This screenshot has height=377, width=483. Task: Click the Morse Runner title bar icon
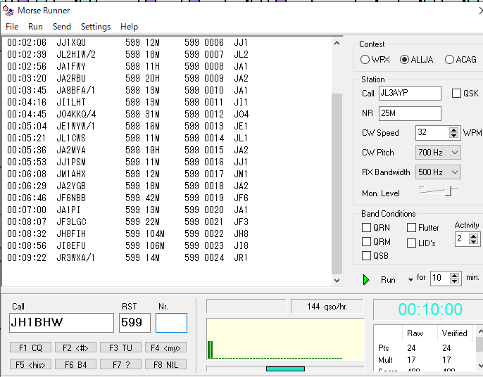tap(8, 11)
